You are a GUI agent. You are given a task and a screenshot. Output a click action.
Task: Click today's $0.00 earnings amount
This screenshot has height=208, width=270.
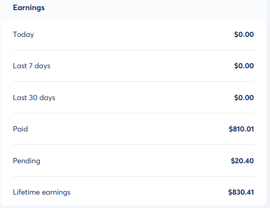click(x=244, y=35)
